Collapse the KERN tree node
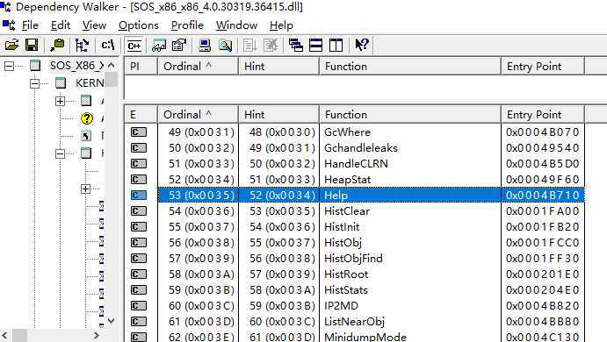Viewport: 607px width, 342px height. coord(34,83)
